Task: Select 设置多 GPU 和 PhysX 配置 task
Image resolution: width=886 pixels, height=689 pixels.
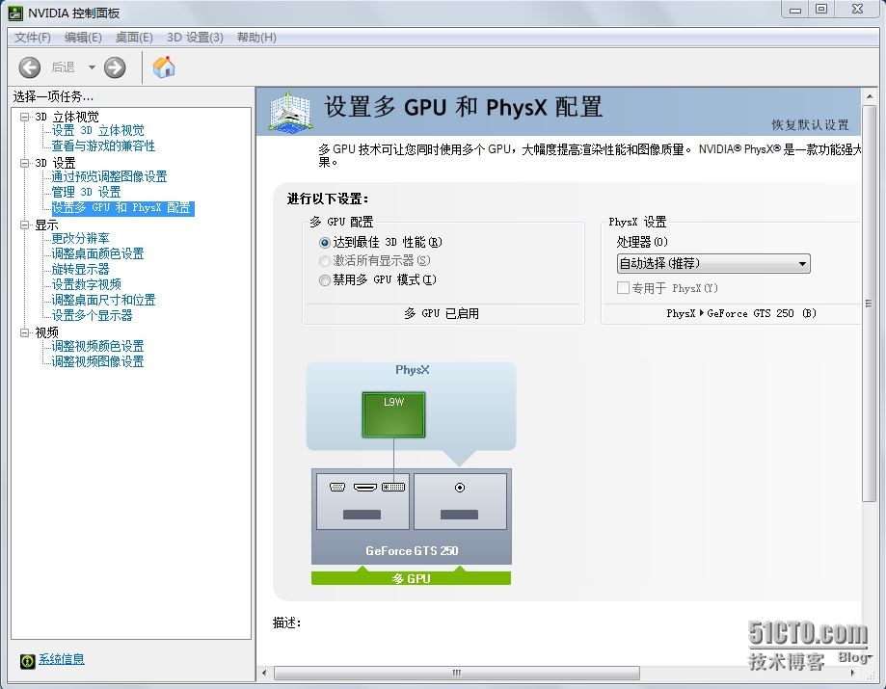Action: 122,208
